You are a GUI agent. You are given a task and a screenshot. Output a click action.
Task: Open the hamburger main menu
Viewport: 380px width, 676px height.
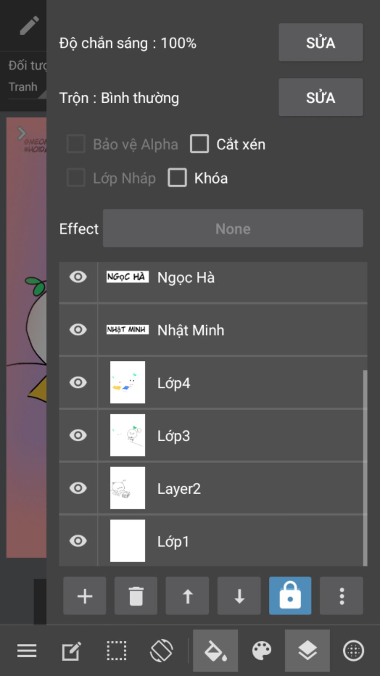tap(27, 651)
